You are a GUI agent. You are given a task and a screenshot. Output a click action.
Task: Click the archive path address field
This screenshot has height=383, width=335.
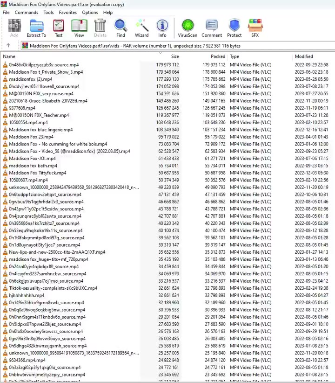pos(178,46)
